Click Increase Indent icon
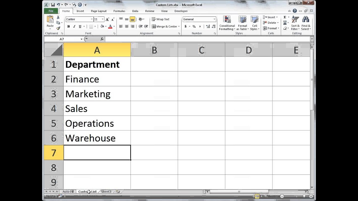 pyautogui.click(x=146, y=27)
